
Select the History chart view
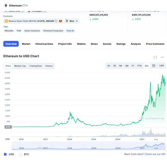(49, 66)
